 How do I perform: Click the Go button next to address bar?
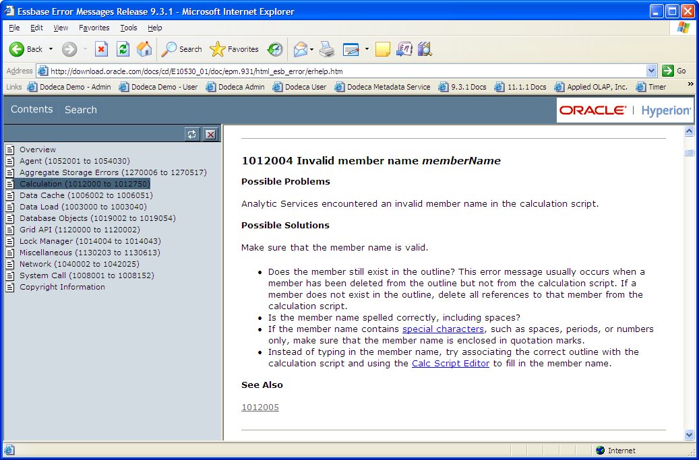tap(674, 71)
